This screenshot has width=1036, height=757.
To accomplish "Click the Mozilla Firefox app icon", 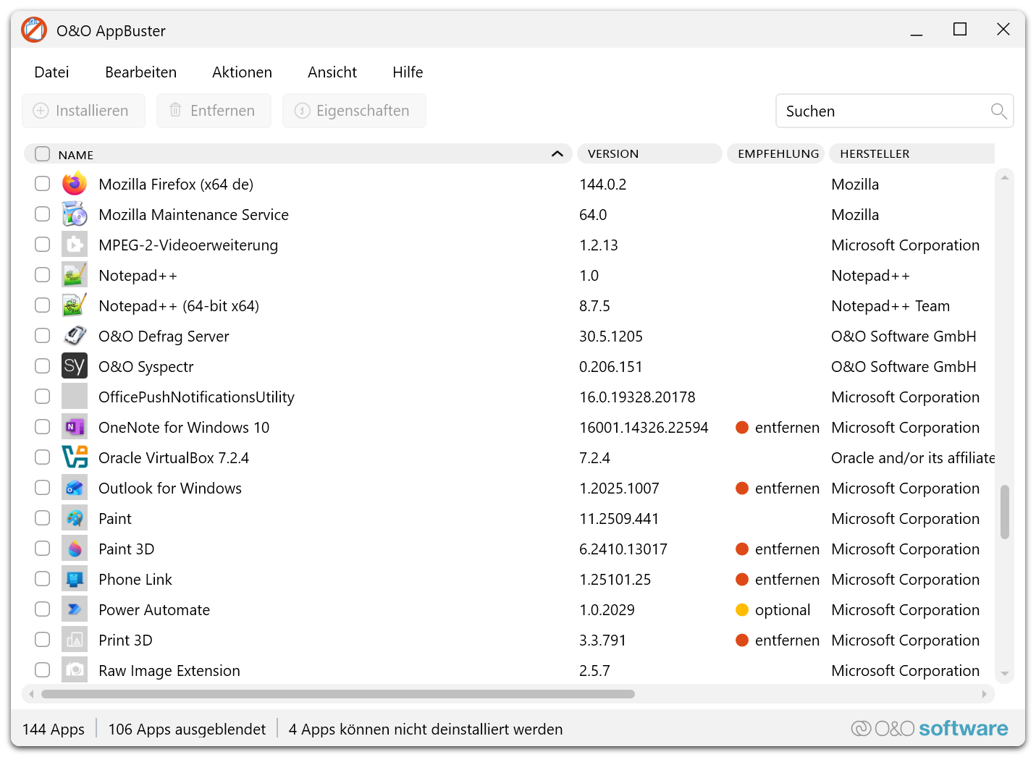I will tap(74, 184).
